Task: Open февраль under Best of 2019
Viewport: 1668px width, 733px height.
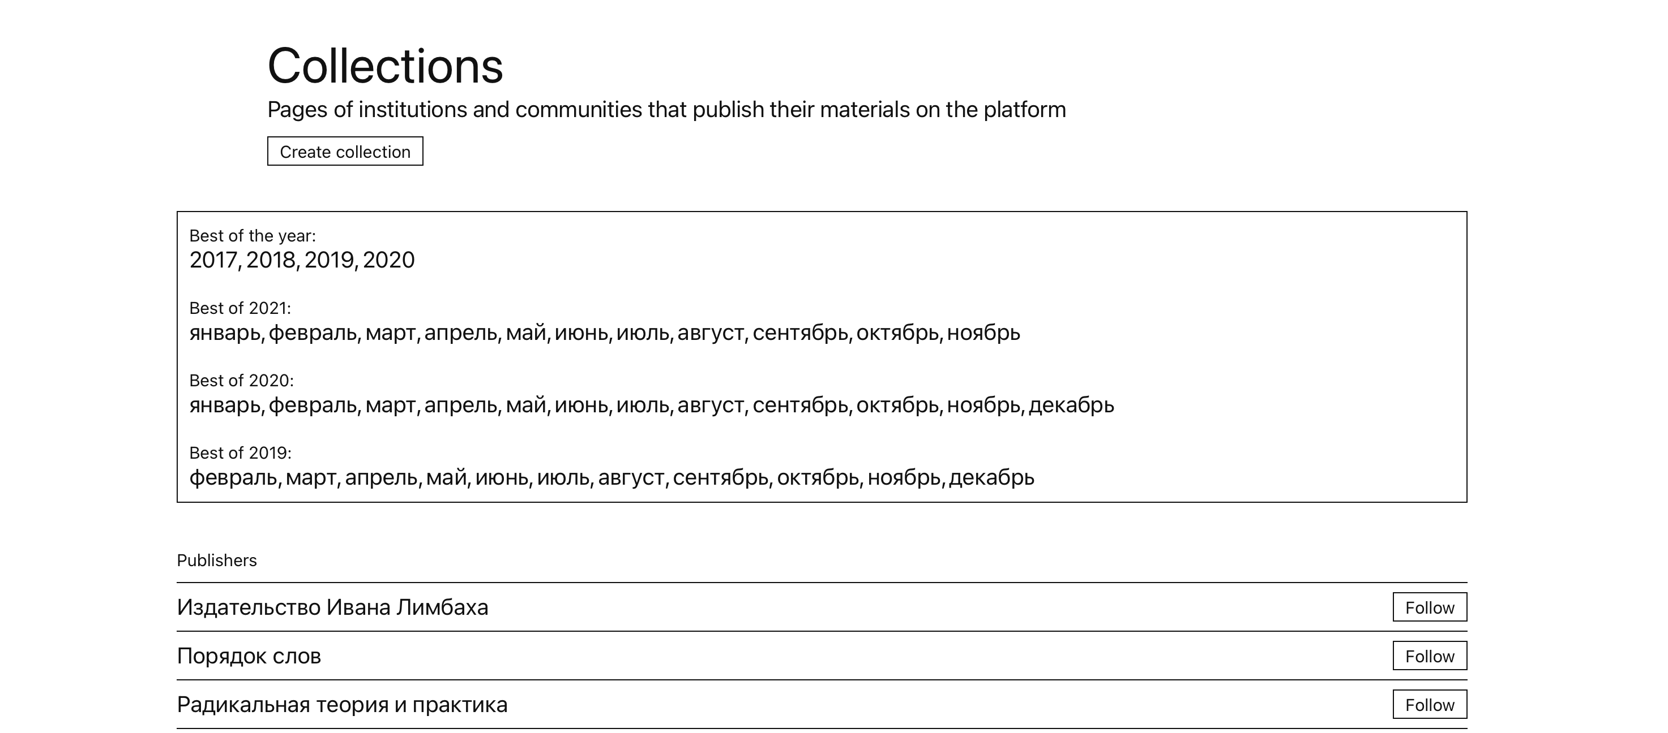Action: (x=233, y=477)
